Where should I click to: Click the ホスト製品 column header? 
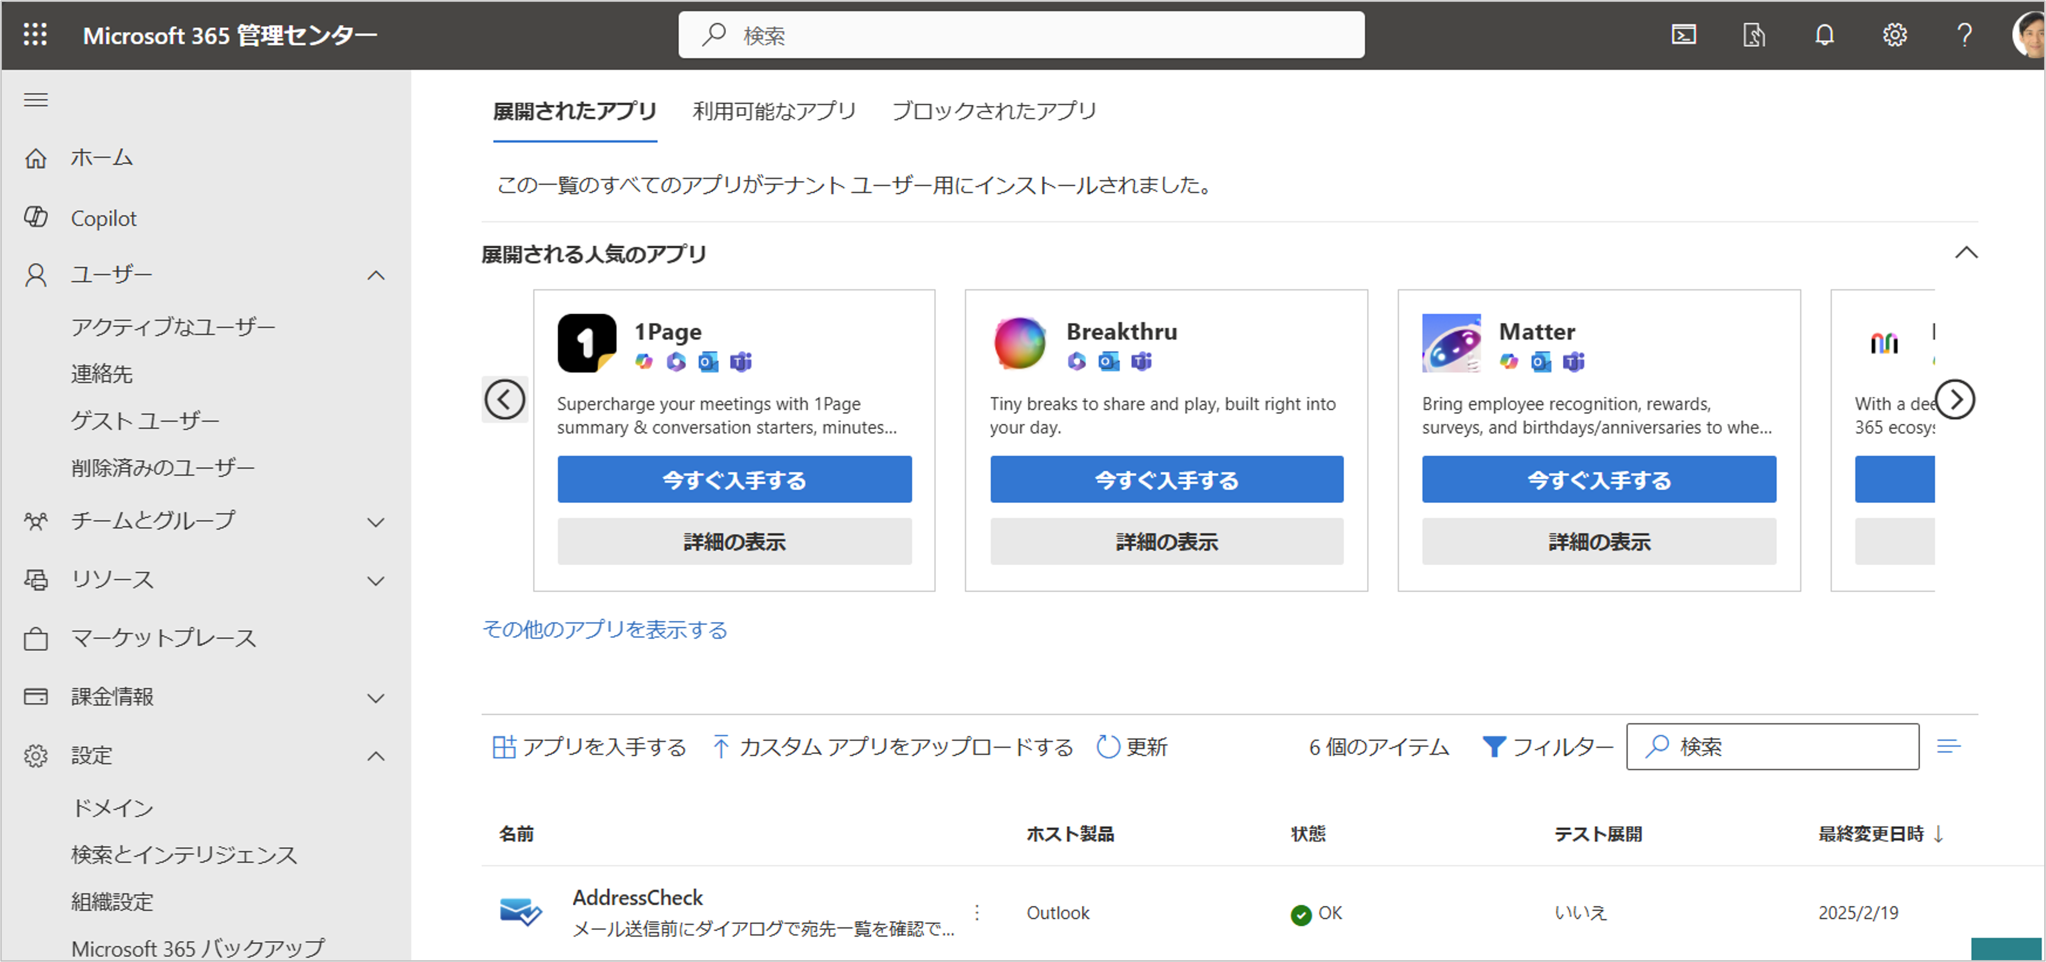[x=1071, y=833]
